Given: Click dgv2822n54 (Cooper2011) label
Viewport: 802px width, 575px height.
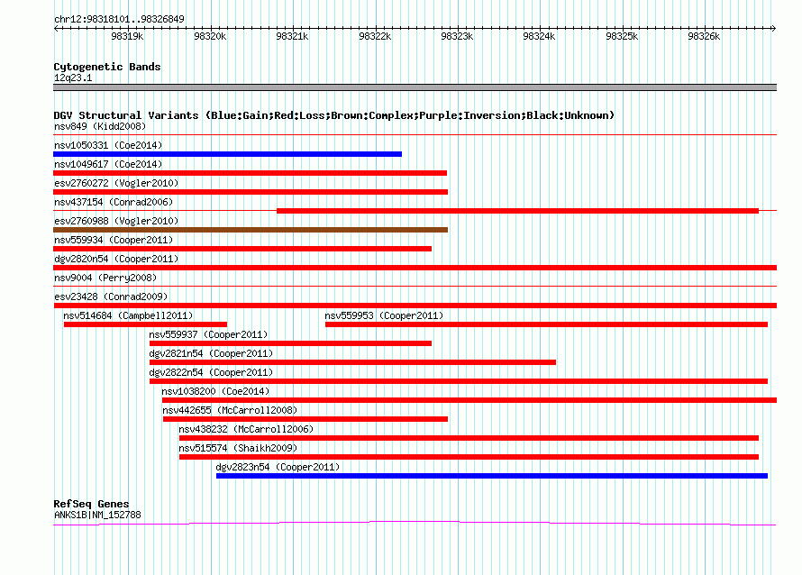Looking at the screenshot, I should (211, 372).
